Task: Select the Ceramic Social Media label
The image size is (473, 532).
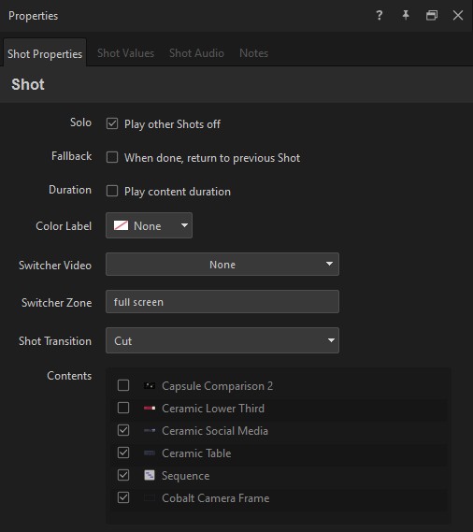Action: pos(215,430)
